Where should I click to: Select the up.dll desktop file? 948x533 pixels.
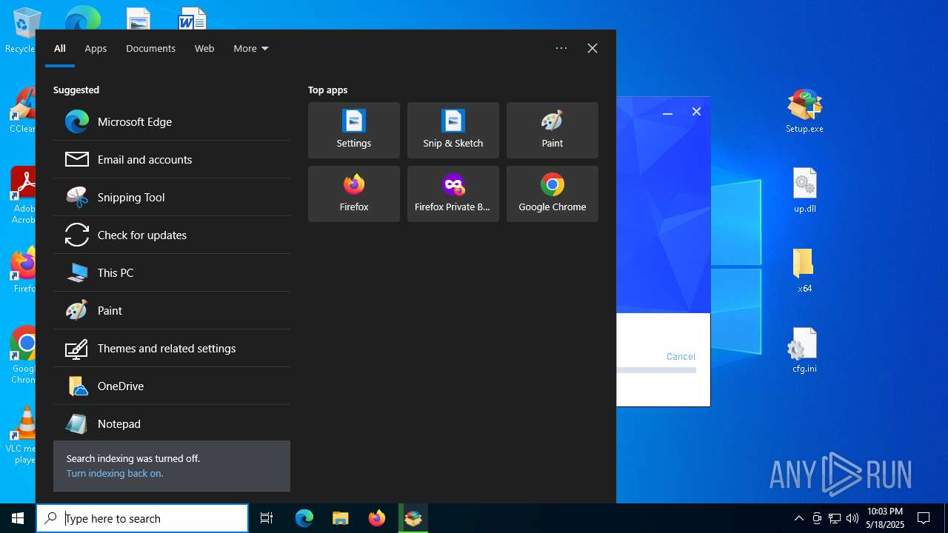805,190
